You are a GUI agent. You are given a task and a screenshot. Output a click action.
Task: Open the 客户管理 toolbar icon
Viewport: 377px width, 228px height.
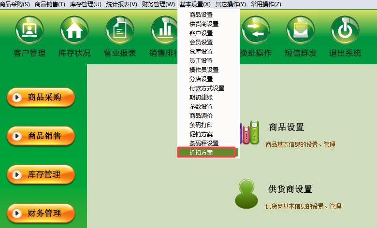(x=29, y=30)
